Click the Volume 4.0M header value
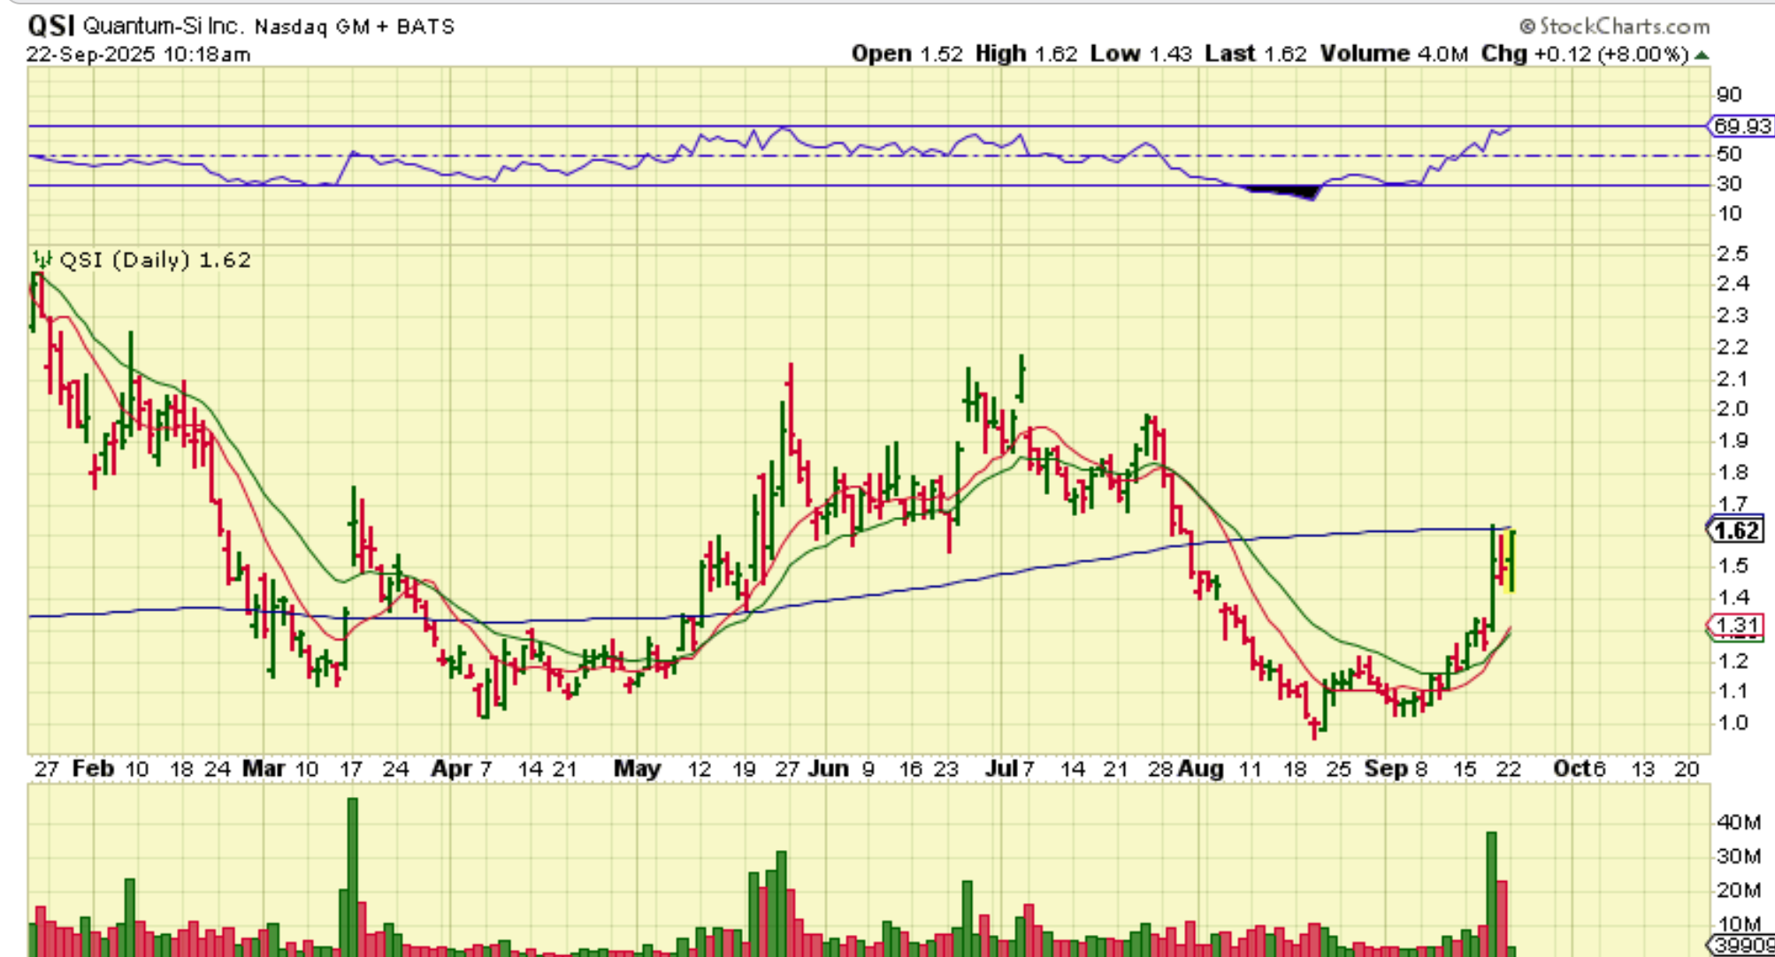 (x=1394, y=54)
